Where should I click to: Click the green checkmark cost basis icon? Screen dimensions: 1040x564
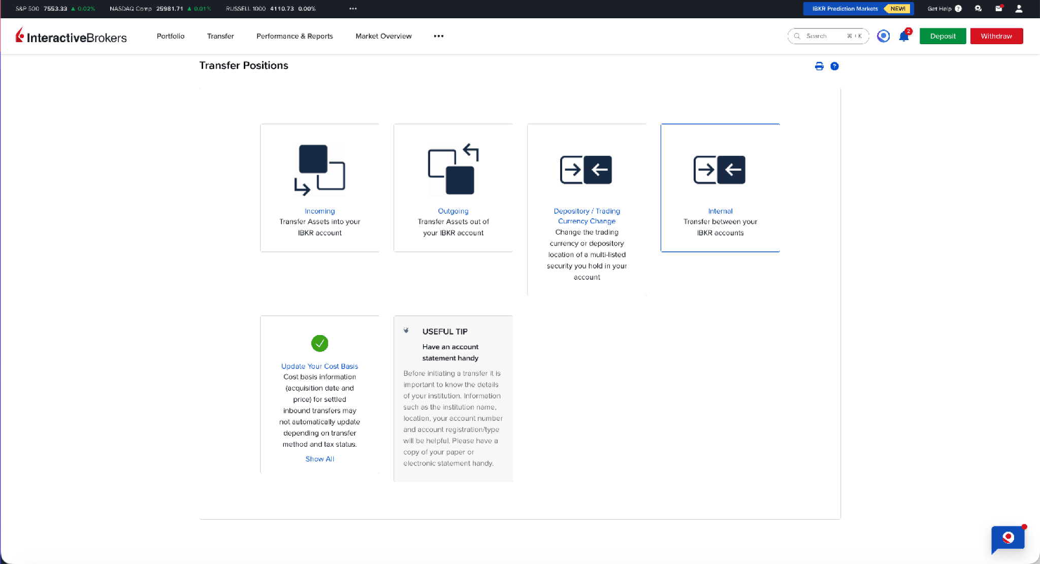click(320, 343)
